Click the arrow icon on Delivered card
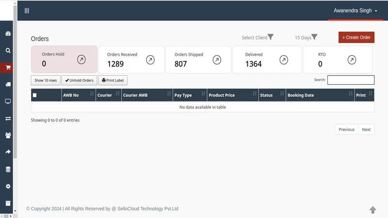 (x=284, y=60)
